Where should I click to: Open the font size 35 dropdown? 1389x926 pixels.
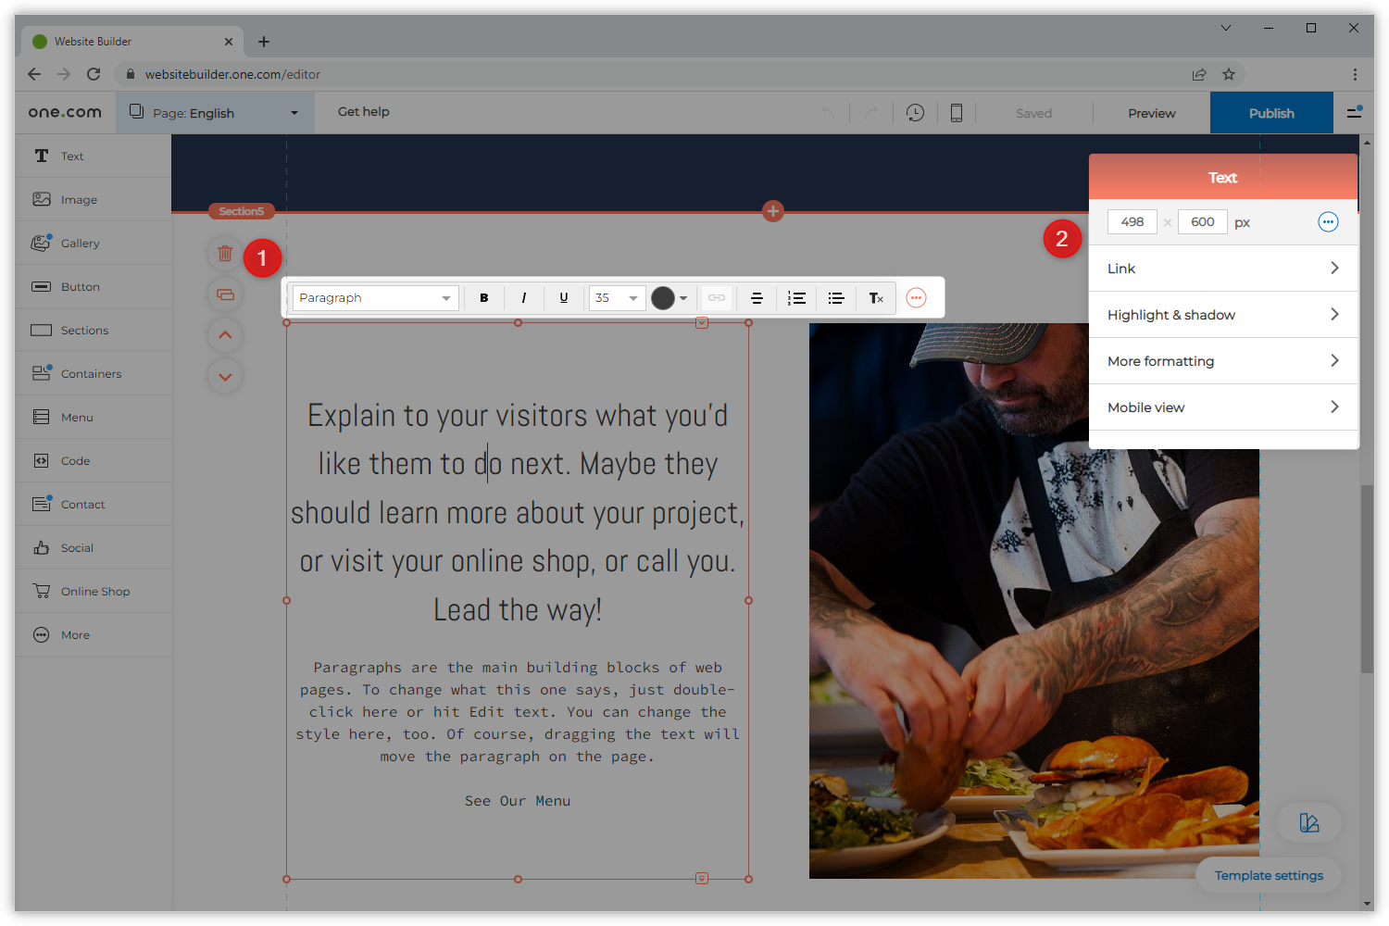click(x=617, y=298)
